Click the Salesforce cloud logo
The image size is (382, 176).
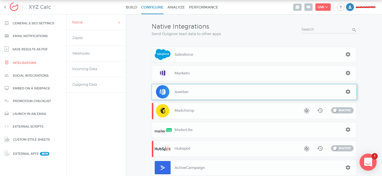click(x=163, y=54)
